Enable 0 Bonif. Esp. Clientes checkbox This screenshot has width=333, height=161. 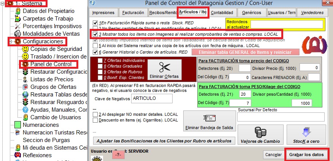(x=100, y=77)
